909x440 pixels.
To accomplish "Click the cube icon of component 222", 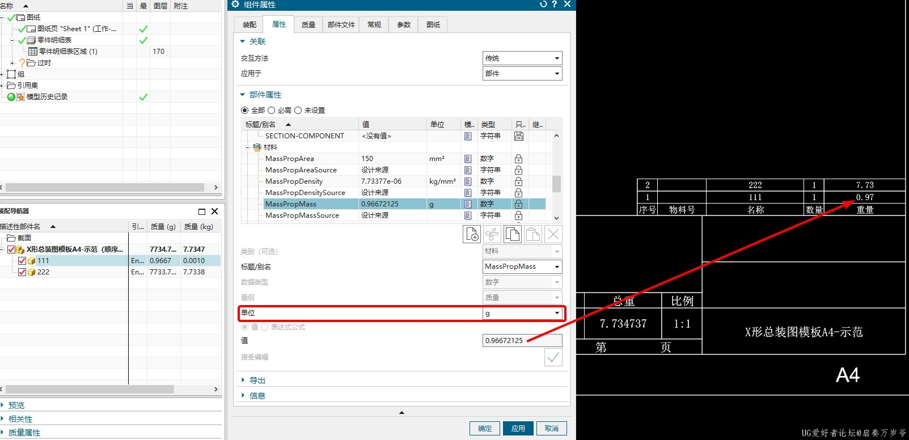I will coord(32,272).
